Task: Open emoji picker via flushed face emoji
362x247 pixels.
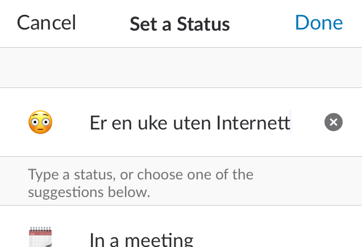Action: 40,122
